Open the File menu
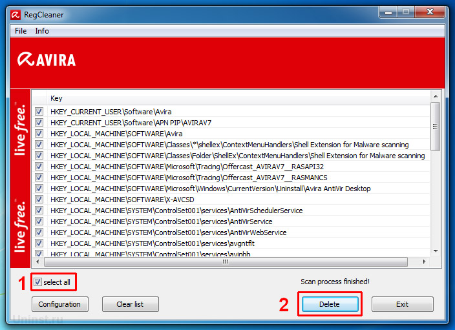The width and height of the screenshot is (455, 330). (21, 31)
